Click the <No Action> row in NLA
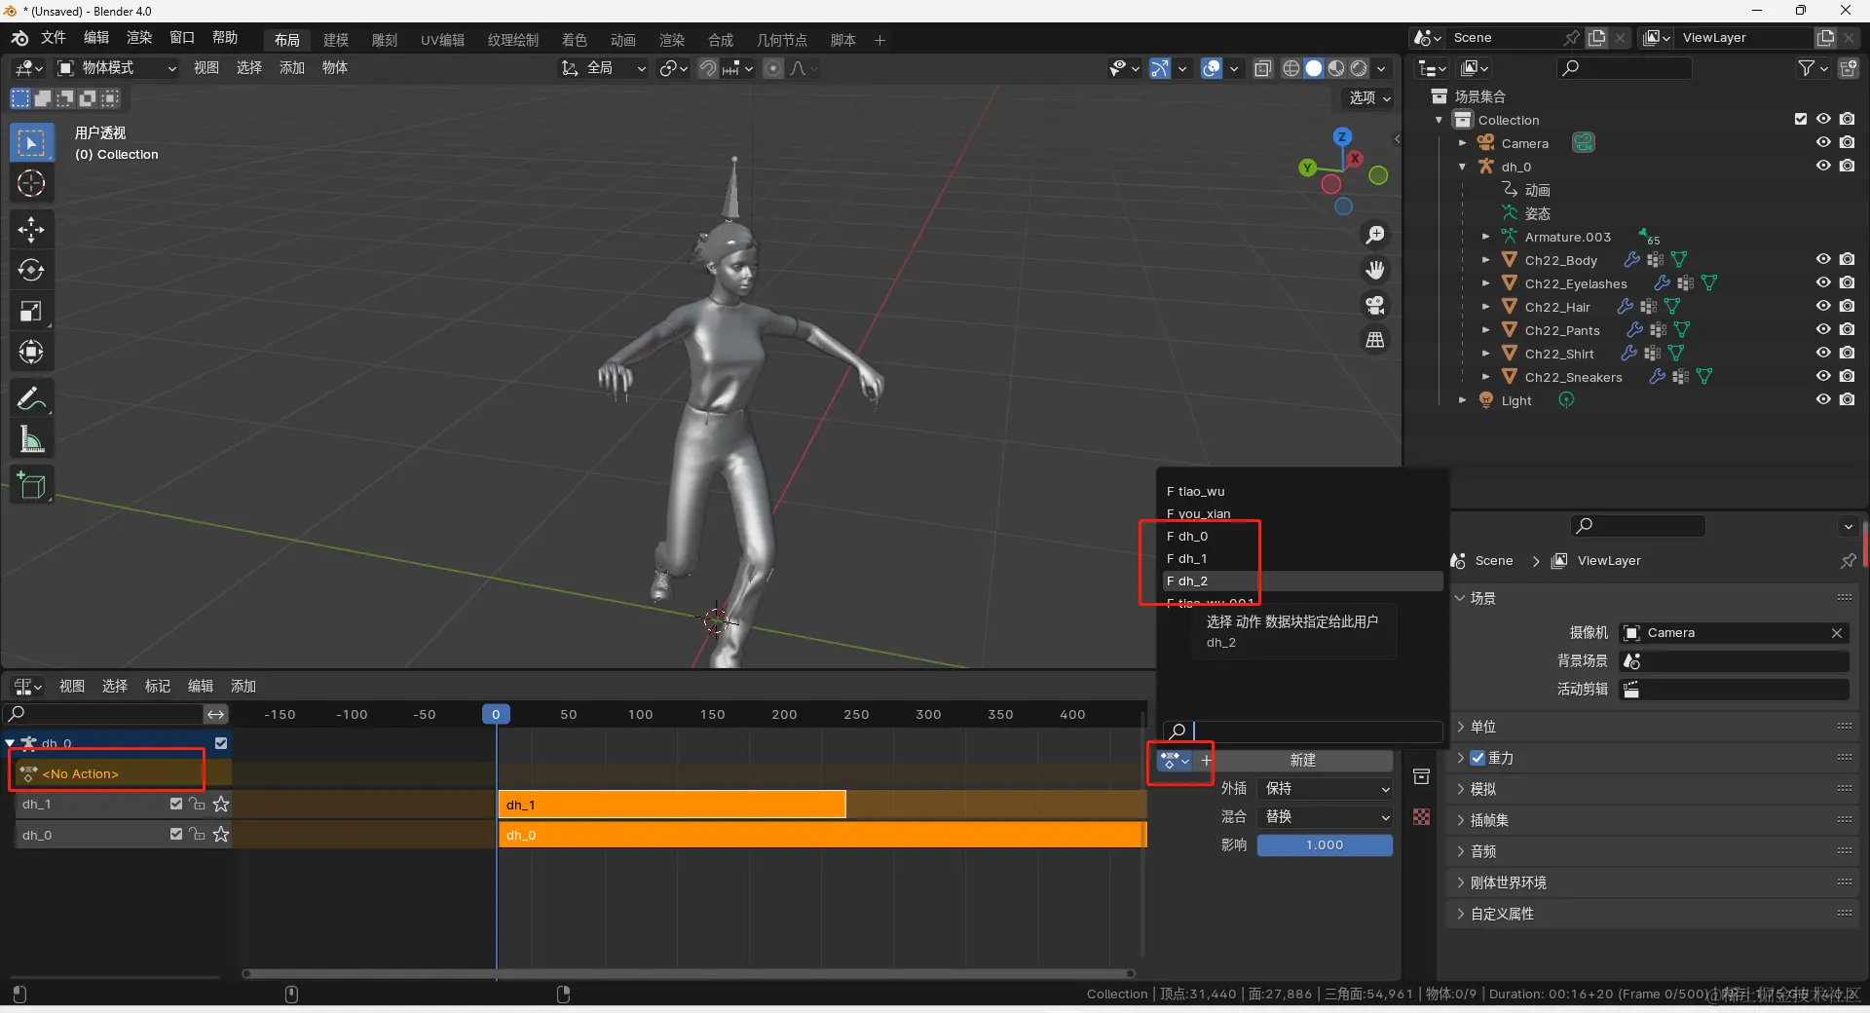The width and height of the screenshot is (1870, 1013). point(122,774)
